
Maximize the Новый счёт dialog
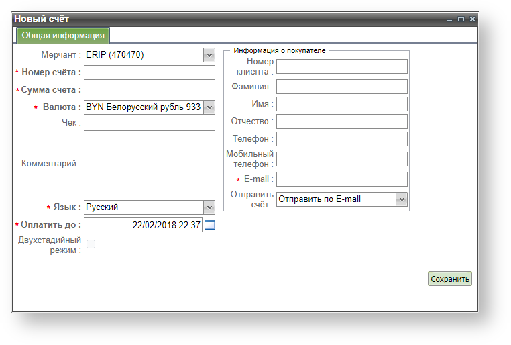pyautogui.click(x=461, y=19)
